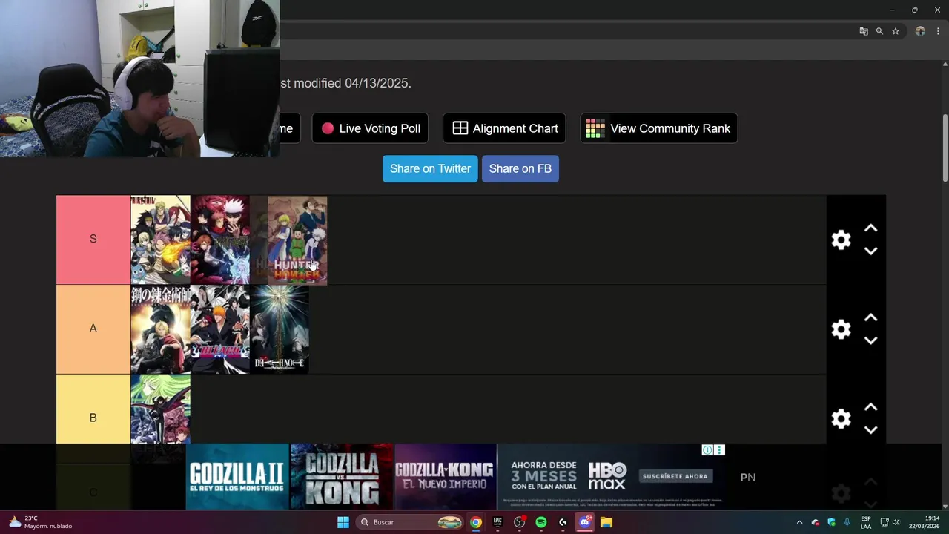The image size is (949, 534).
Task: Open the Windows Start menu
Action: 343,522
